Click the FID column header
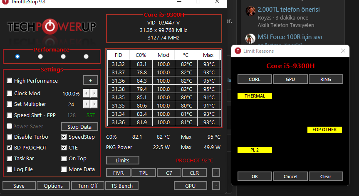 click(x=119, y=55)
